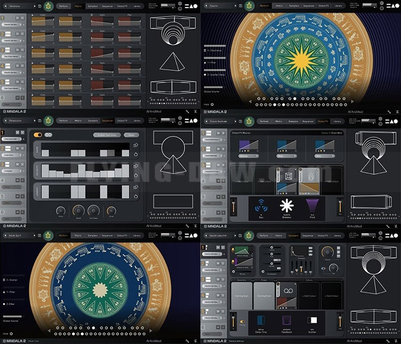Open the third macro dropdown in Global FX
The width and height of the screenshot is (401, 344).
pos(325,156)
